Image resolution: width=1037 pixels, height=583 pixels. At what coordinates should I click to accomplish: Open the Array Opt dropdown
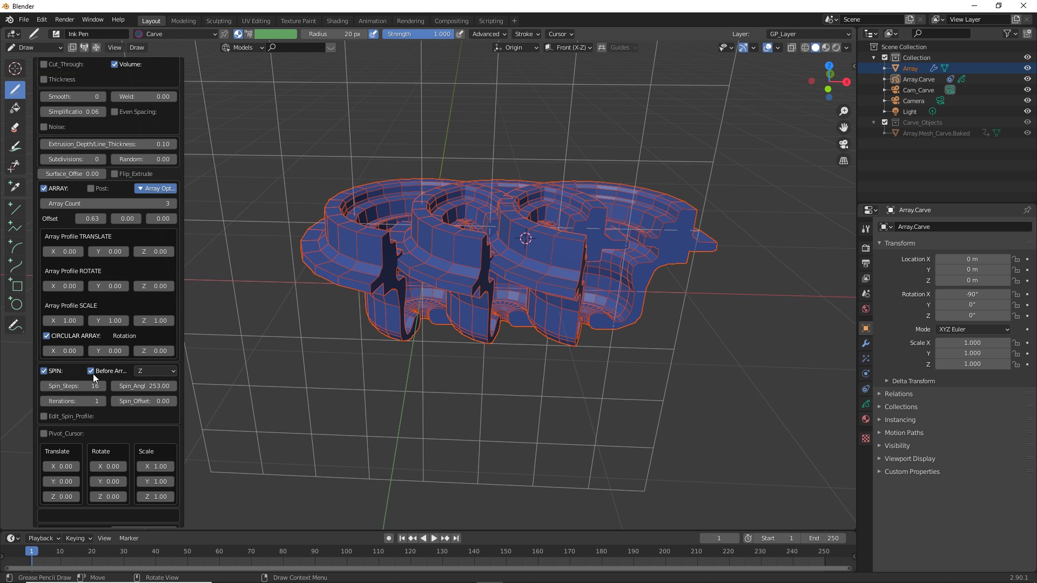(156, 188)
